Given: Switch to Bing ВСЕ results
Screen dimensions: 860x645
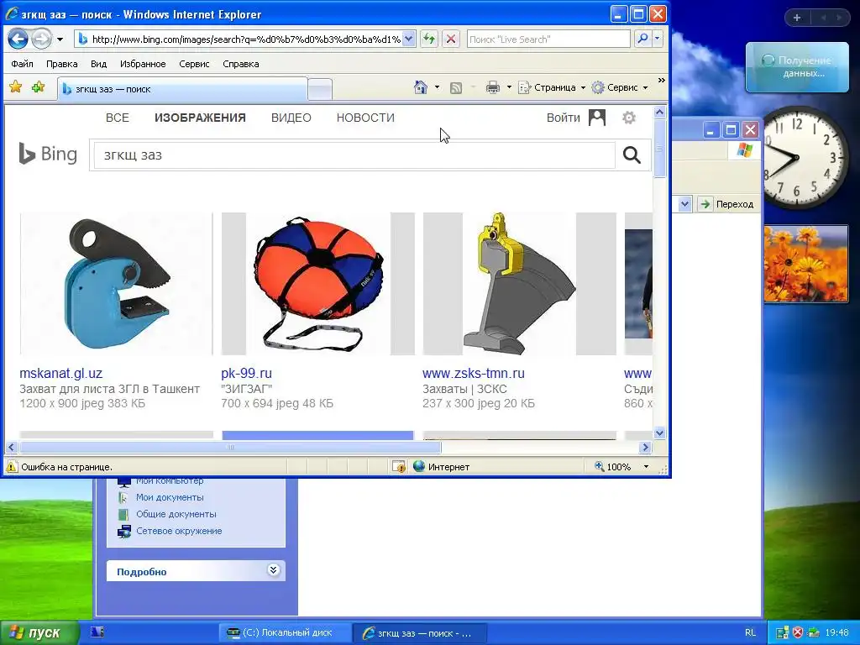Looking at the screenshot, I should point(118,118).
